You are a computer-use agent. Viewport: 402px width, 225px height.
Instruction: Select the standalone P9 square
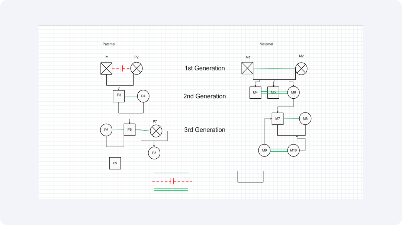115,163
